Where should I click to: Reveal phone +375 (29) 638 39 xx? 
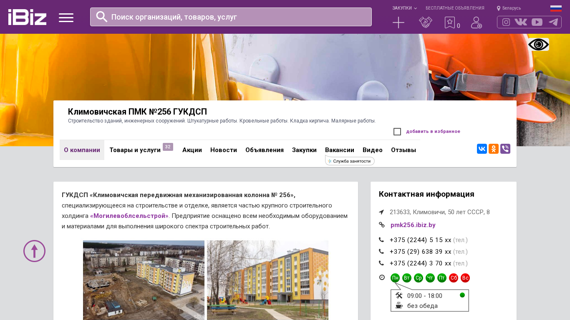[x=421, y=252]
